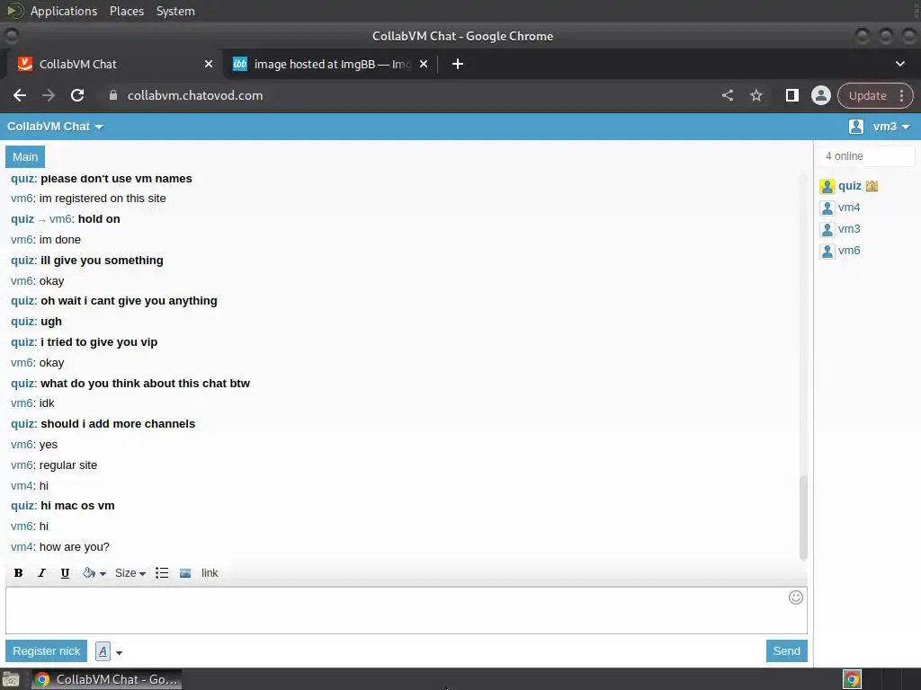Click quiz sender of 'hi mac os vm'

(22, 506)
